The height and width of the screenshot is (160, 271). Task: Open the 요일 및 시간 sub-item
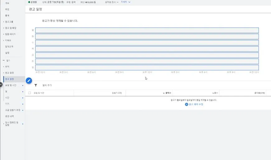[x=11, y=85]
